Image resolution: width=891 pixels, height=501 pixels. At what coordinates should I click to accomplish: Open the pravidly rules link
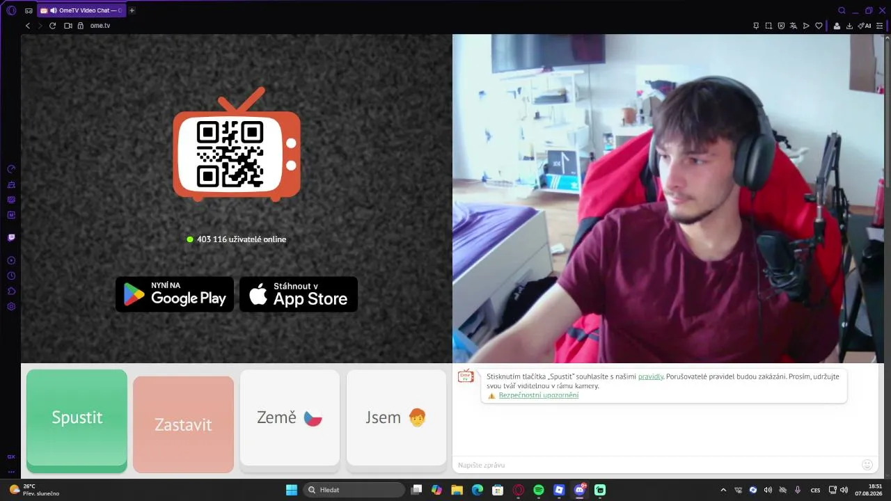coord(651,376)
